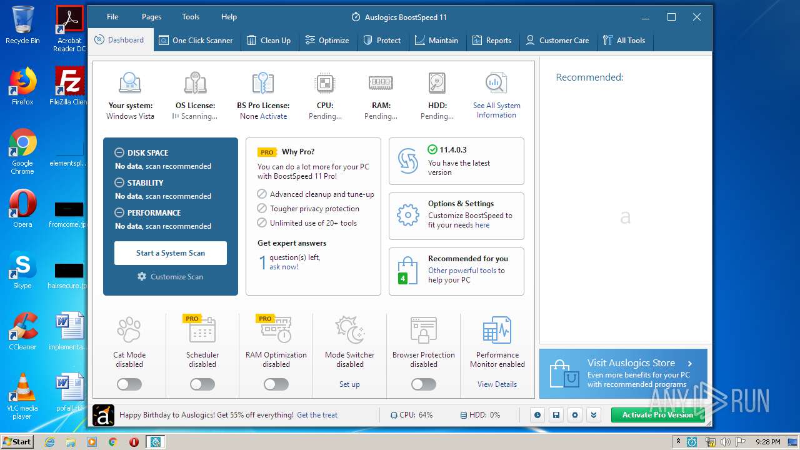Open the HDD drive icon
The height and width of the screenshot is (450, 800).
point(437,83)
